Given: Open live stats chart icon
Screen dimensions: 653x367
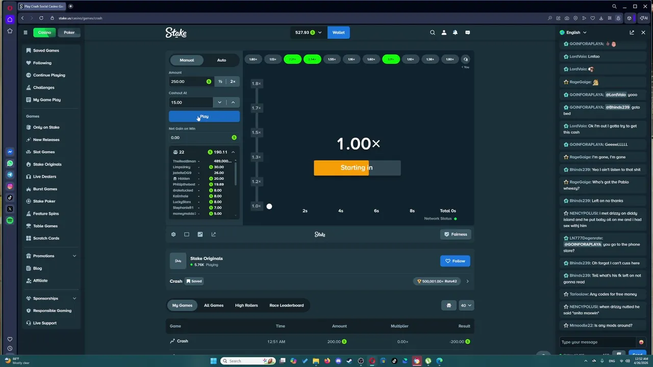Looking at the screenshot, I should tap(200, 234).
